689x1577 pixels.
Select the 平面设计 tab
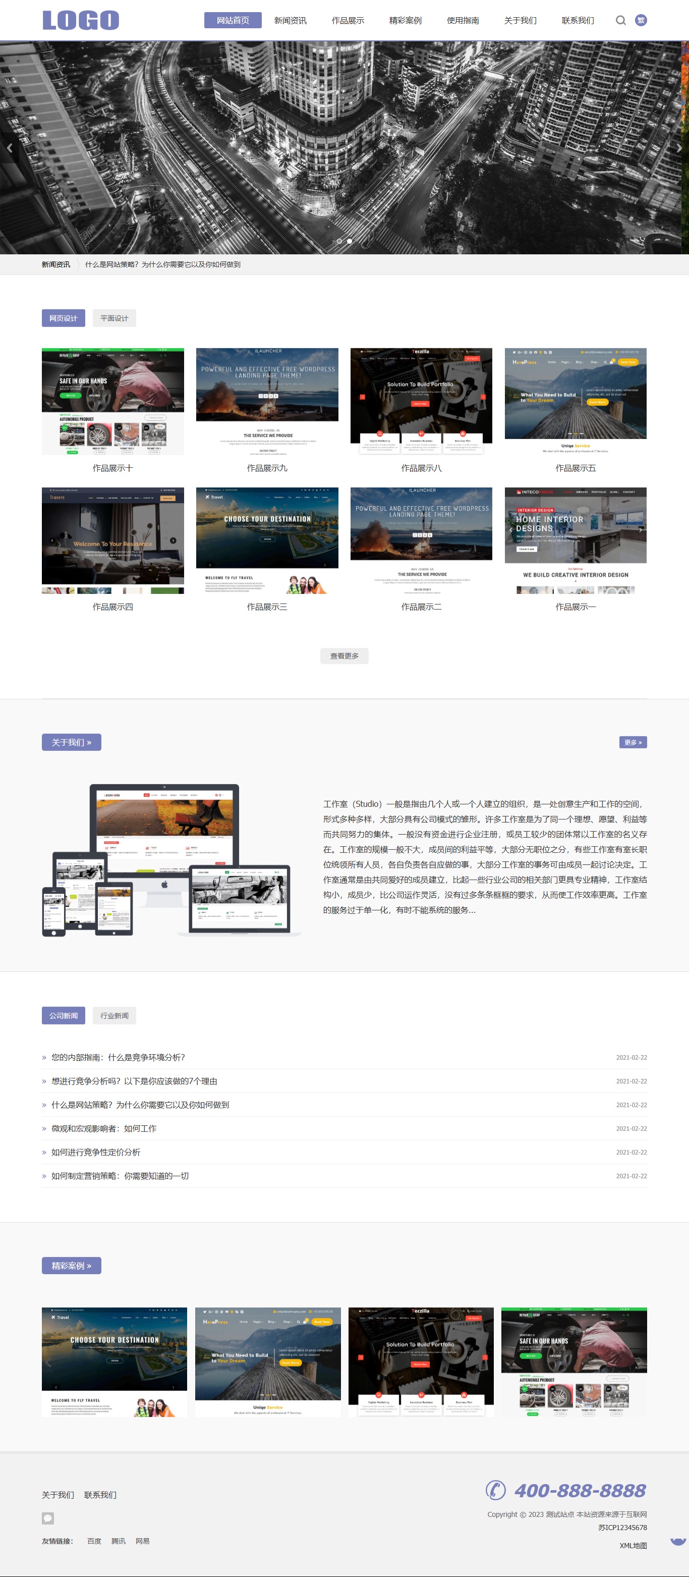pos(114,318)
